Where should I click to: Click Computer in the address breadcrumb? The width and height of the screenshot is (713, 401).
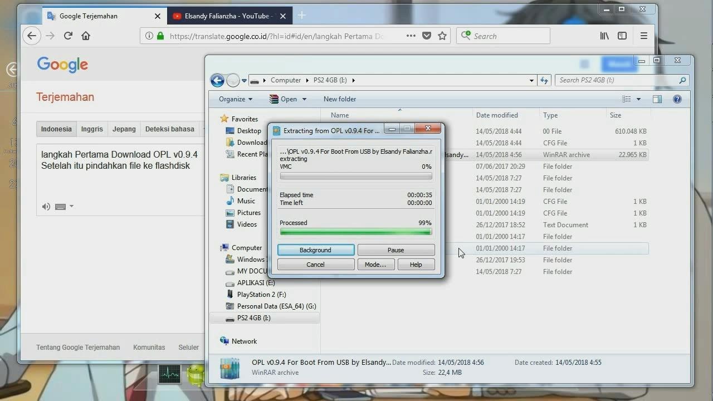coord(286,80)
